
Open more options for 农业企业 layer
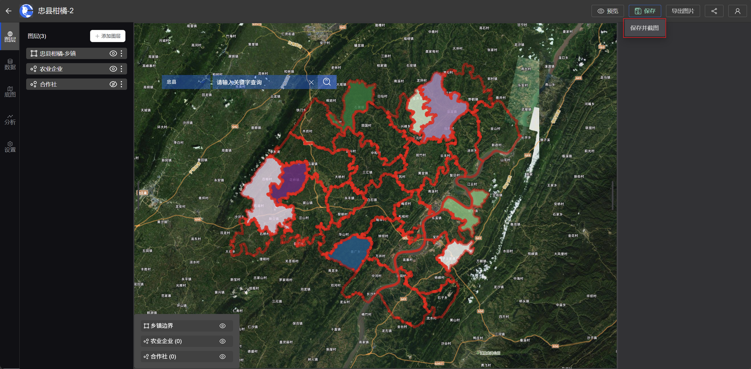coord(122,69)
